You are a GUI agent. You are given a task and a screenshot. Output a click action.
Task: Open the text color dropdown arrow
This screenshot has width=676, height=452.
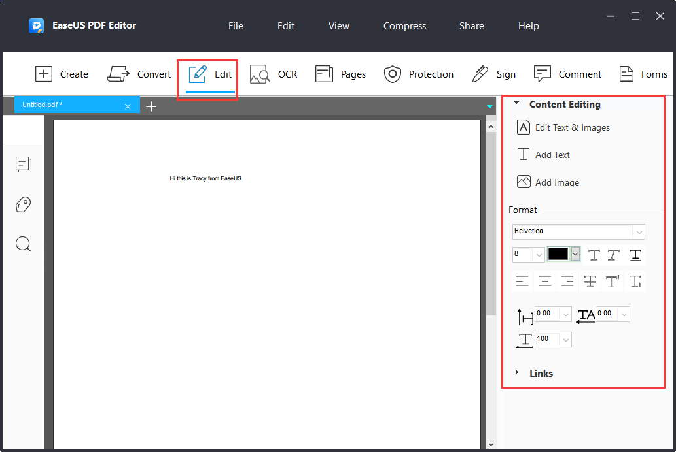575,254
